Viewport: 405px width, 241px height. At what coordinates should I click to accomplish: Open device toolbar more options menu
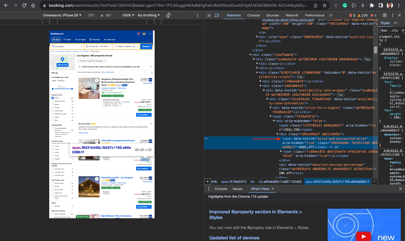(x=197, y=15)
